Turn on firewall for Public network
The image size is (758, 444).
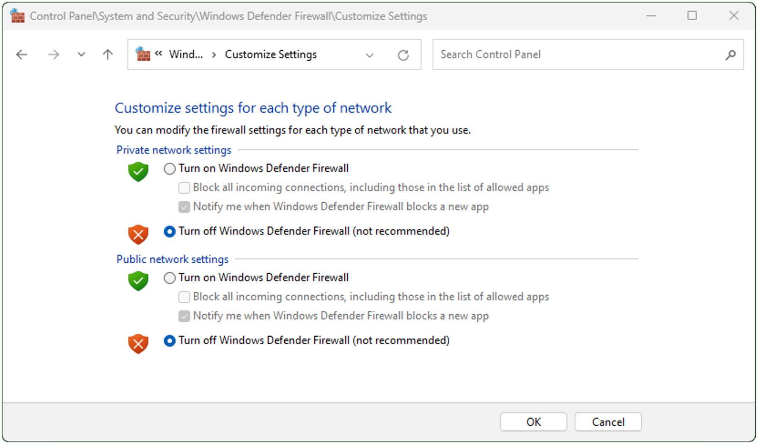click(x=170, y=278)
